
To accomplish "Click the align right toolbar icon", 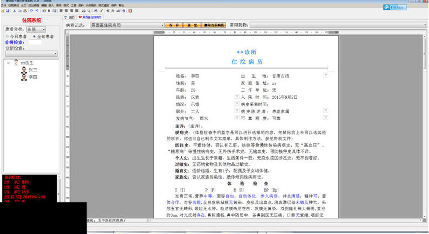I will (x=72, y=11).
